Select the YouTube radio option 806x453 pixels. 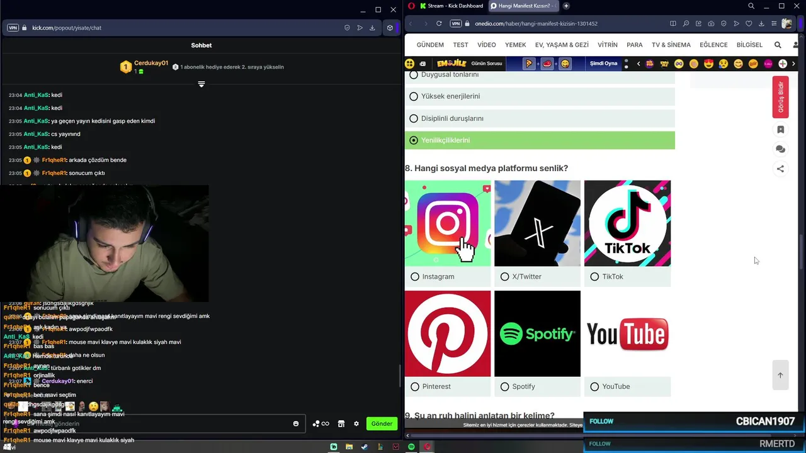coord(595,386)
